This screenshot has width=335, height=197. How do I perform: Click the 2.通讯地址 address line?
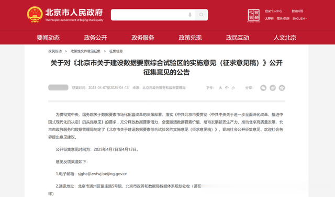pyautogui.click(x=128, y=187)
